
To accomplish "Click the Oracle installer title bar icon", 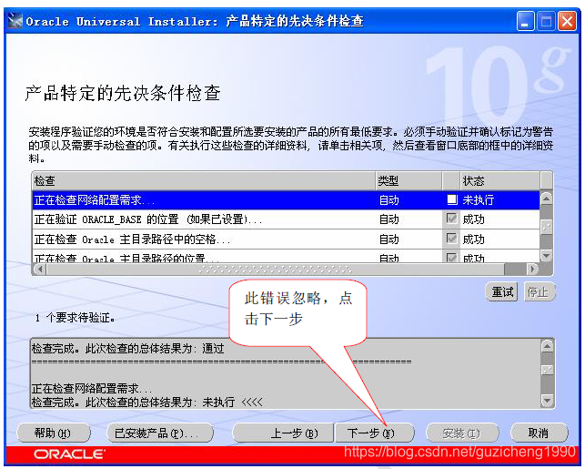I will tap(15, 21).
